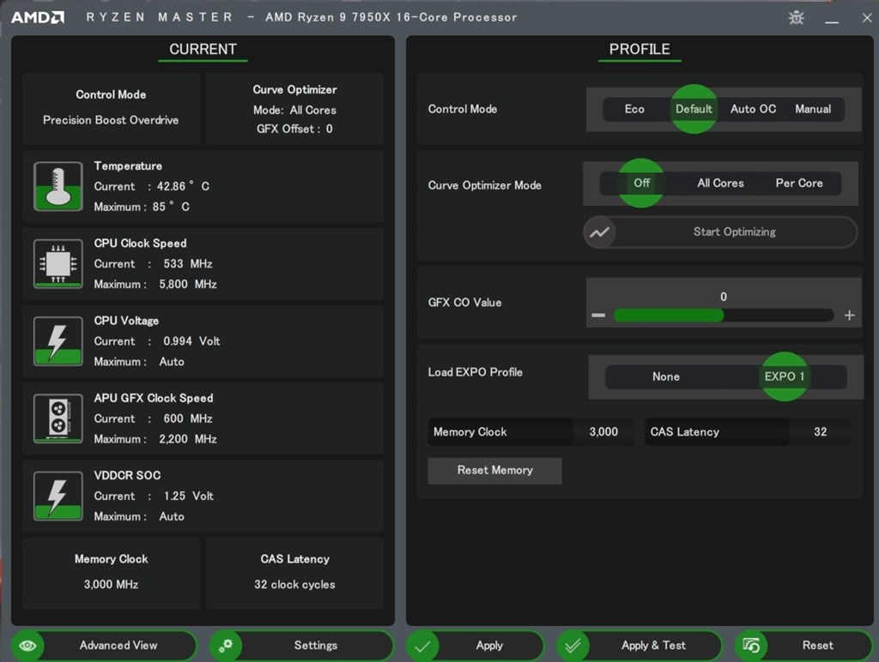The image size is (879, 662).
Task: Set Load EXPO Profile to None
Action: [x=665, y=376]
